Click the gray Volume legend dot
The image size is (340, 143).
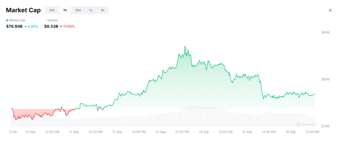point(45,20)
